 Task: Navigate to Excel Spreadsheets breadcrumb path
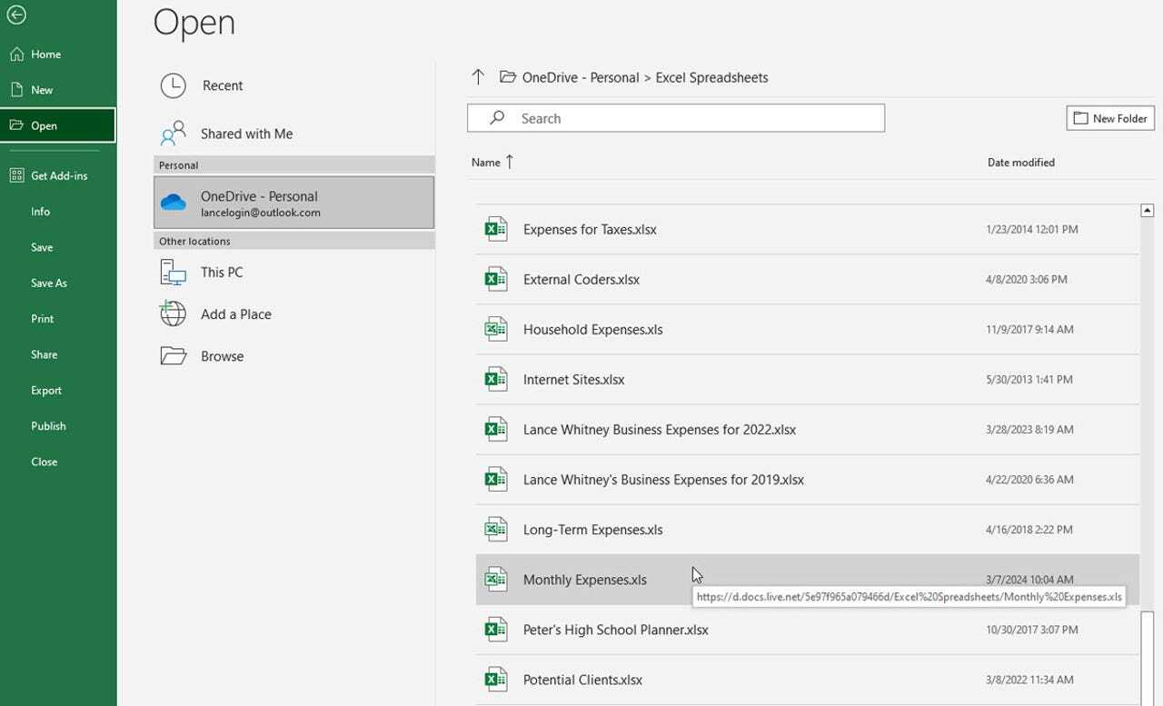[711, 77]
